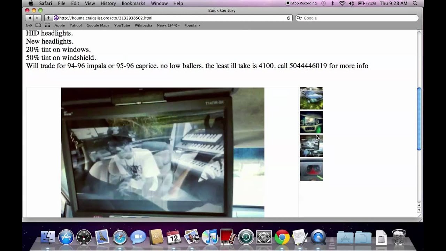446x251 pixels.
Task: Open the Apple bookmark link
Action: click(x=60, y=25)
